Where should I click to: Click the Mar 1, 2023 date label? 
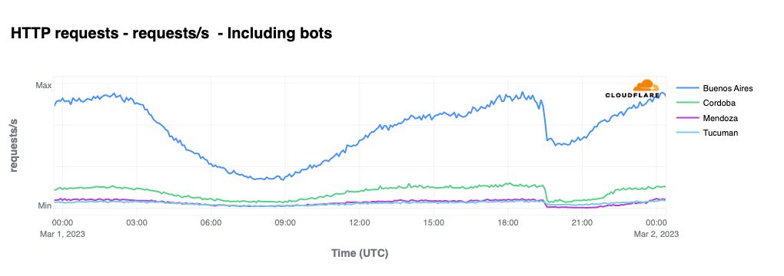click(x=62, y=234)
